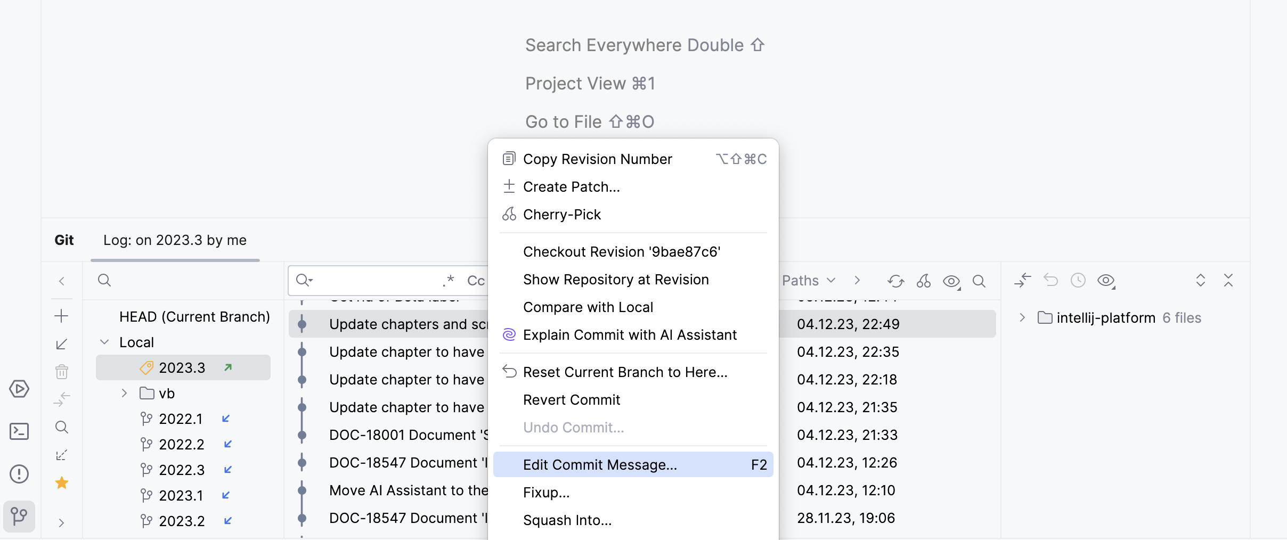This screenshot has height=540, width=1287.
Task: Collapse the Local branches node
Action: [x=104, y=341]
